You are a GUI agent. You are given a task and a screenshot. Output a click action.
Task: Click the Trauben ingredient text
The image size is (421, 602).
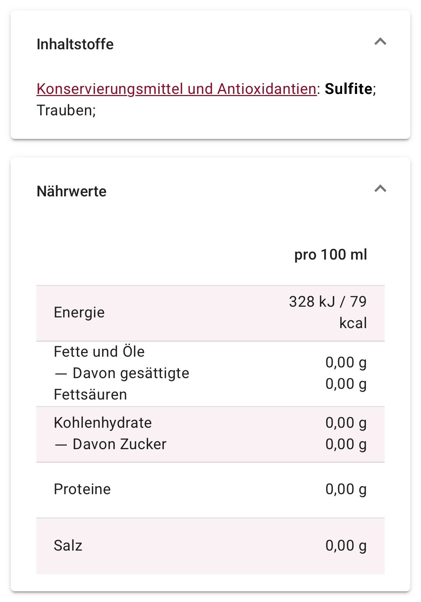(x=65, y=110)
